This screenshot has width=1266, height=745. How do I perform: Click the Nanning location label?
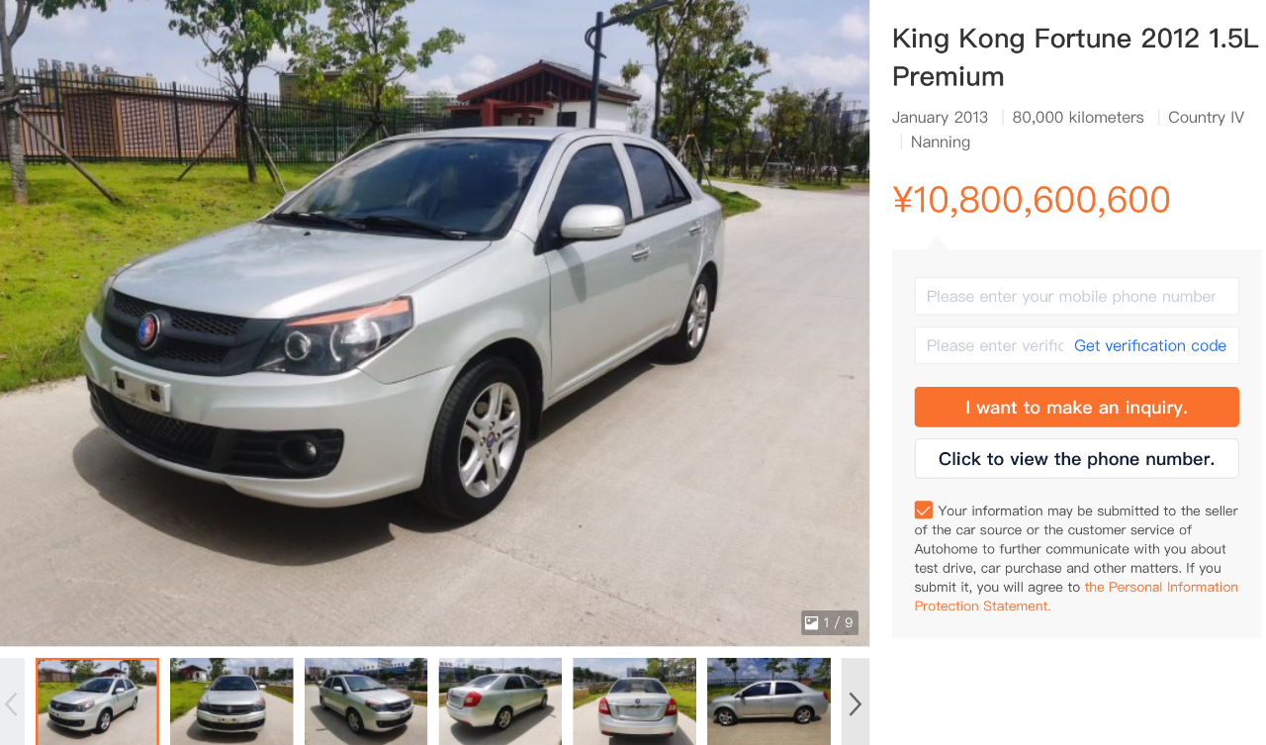940,141
